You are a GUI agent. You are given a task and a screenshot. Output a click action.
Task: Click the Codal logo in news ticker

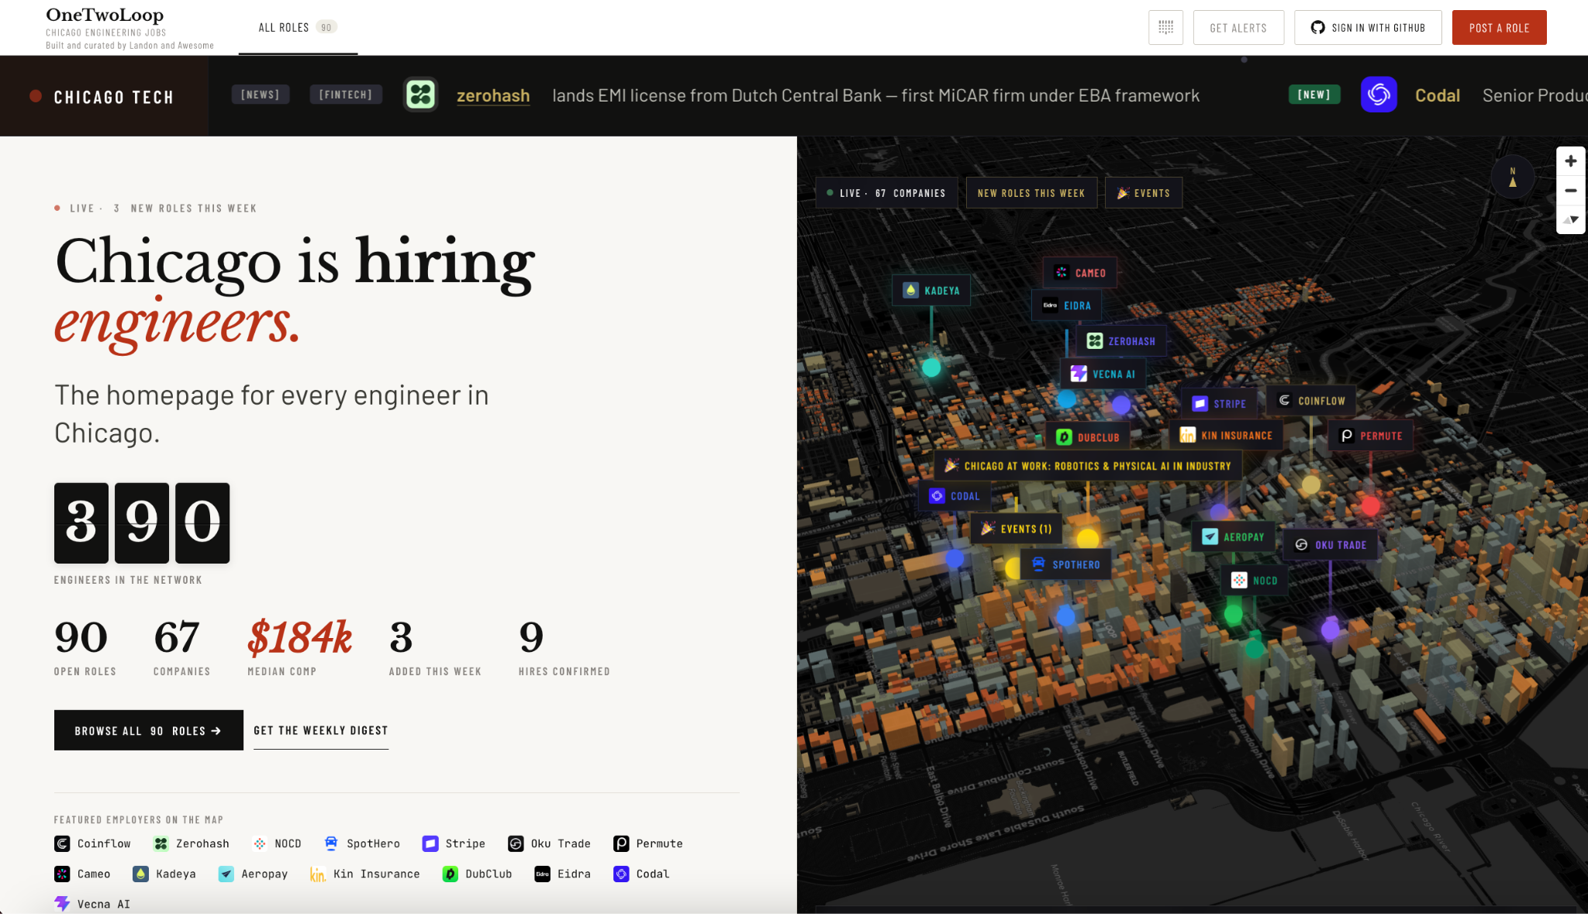pos(1379,95)
